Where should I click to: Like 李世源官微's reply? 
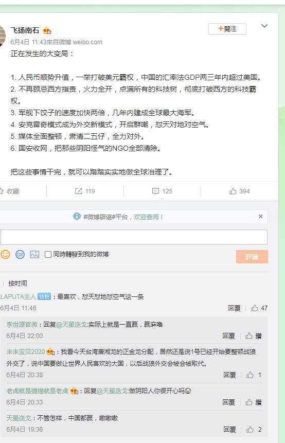click(x=254, y=335)
